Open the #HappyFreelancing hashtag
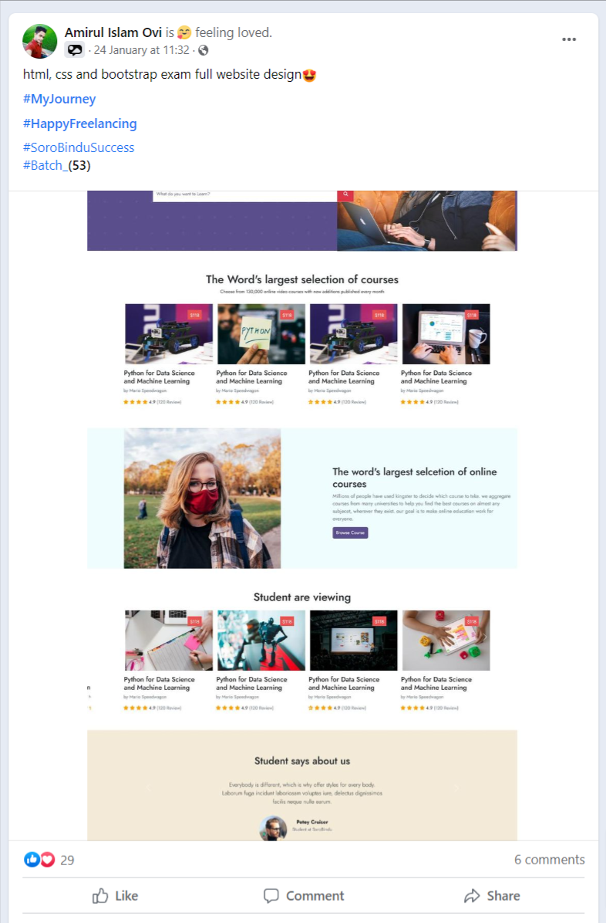The height and width of the screenshot is (923, 606). (x=80, y=123)
